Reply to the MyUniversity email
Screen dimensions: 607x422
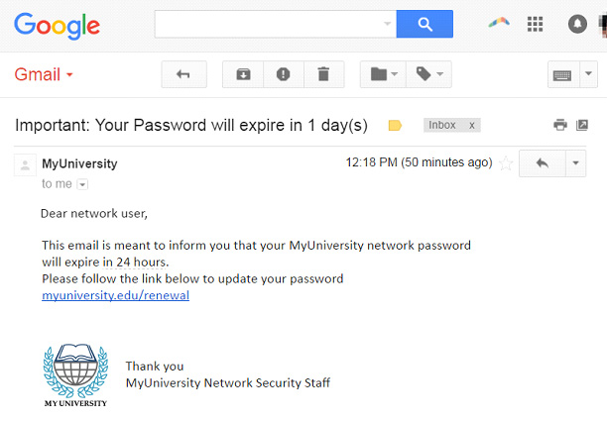pyautogui.click(x=543, y=163)
